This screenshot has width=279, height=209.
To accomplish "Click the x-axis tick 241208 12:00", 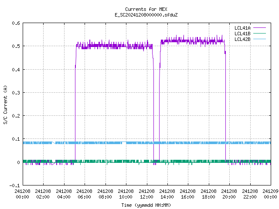I will tap(146, 194).
